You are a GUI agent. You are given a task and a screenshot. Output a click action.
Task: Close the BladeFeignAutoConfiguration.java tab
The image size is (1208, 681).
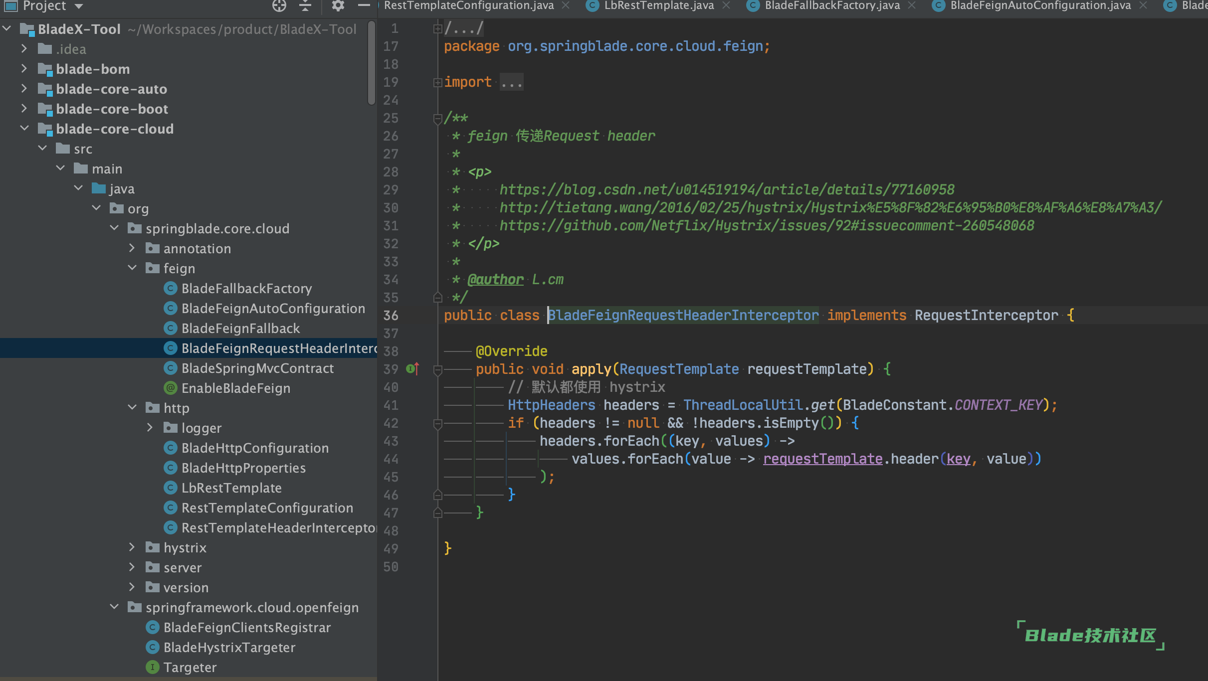pyautogui.click(x=1144, y=5)
